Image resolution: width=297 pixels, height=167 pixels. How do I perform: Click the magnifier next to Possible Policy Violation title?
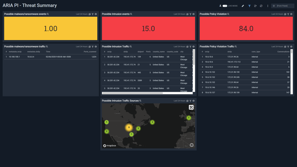point(228,14)
